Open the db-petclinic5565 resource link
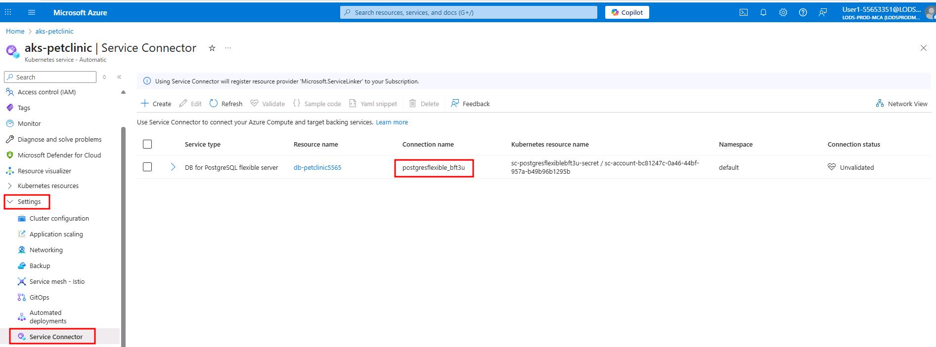This screenshot has width=936, height=347. pyautogui.click(x=317, y=167)
